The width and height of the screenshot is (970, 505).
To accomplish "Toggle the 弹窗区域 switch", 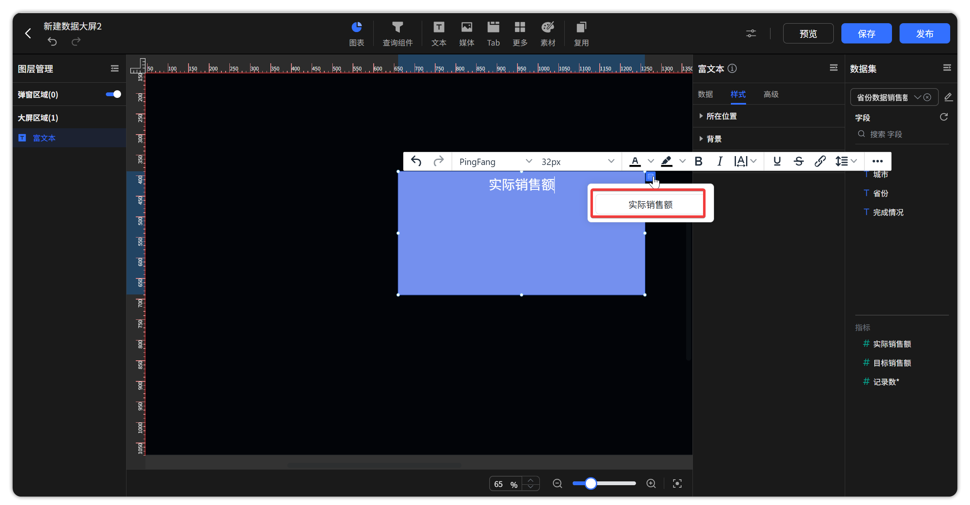I will (x=113, y=94).
